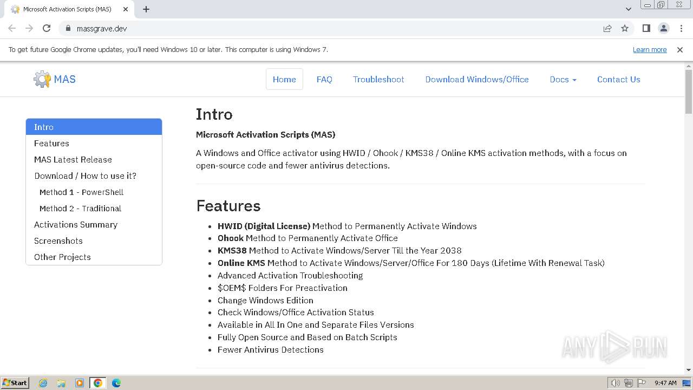Click the scrollbar up arrow

coord(689,66)
